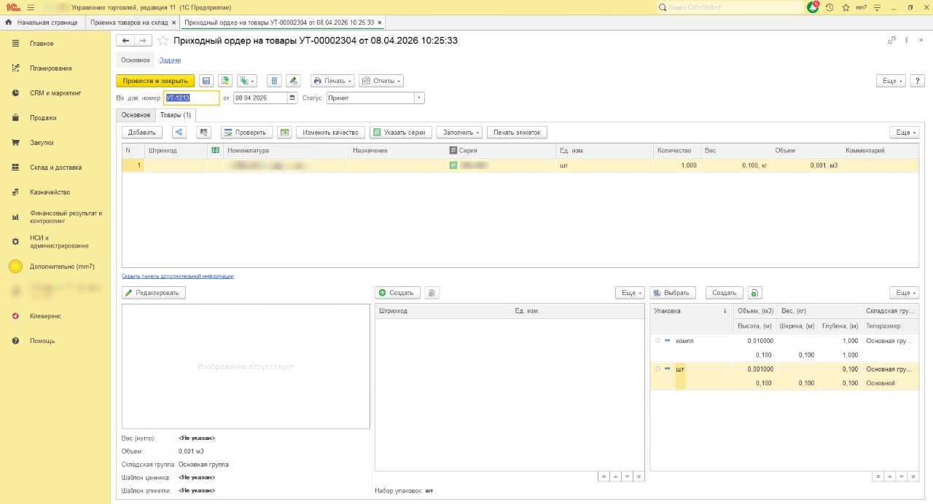Open the Закупки section in sidebar

pyautogui.click(x=42, y=143)
